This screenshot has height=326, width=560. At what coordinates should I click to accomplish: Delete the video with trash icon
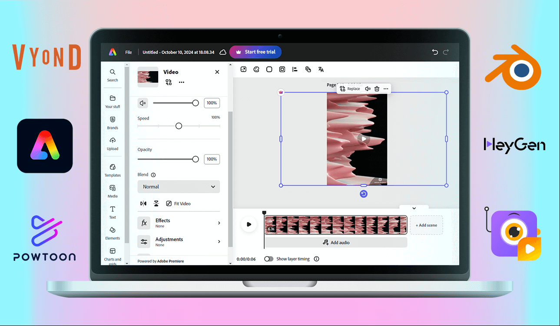point(377,89)
